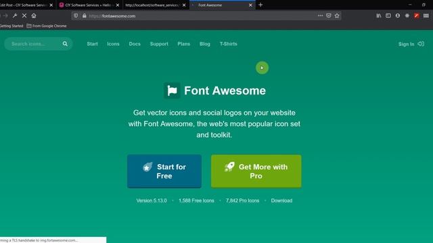Click Version 5.13.0 link
Screen dimensions: 433x243
152,200
